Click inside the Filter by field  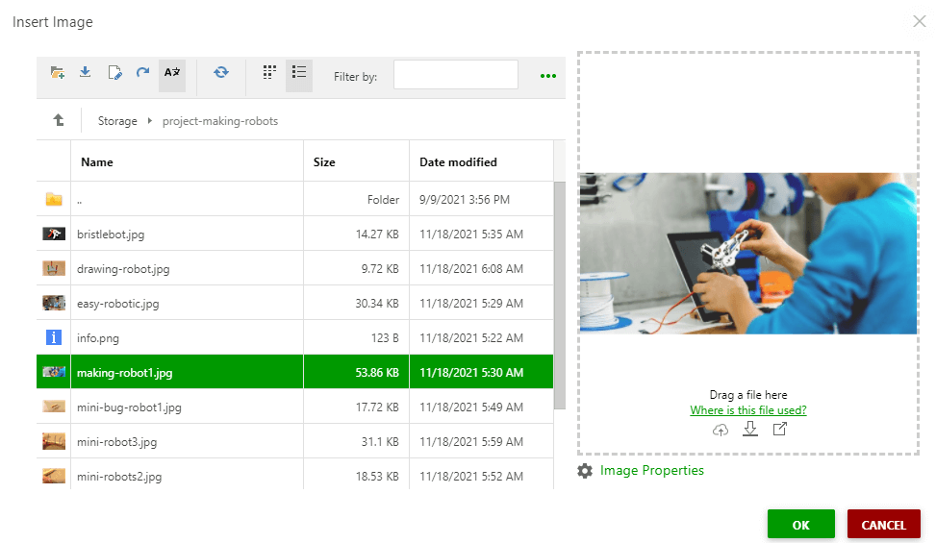point(455,75)
